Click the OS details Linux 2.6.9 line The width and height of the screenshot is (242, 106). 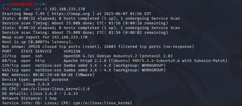click(x=40, y=94)
